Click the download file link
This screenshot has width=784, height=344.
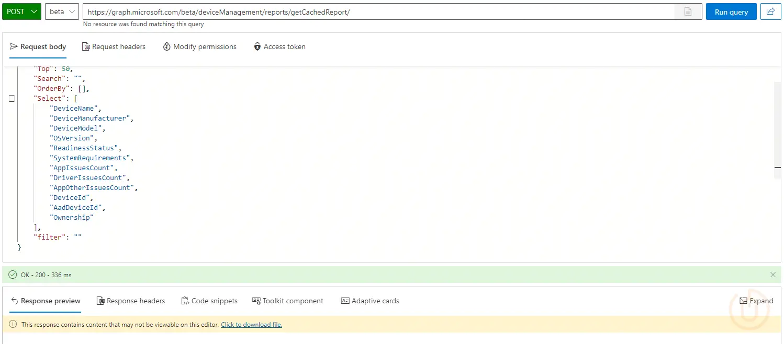(x=251, y=324)
